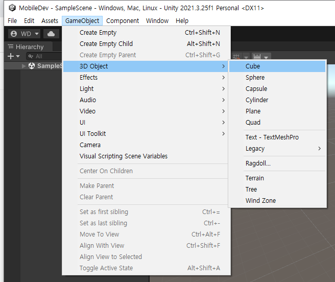Expand the Audio submenu
Screen dimensions: 335x282
click(147, 100)
